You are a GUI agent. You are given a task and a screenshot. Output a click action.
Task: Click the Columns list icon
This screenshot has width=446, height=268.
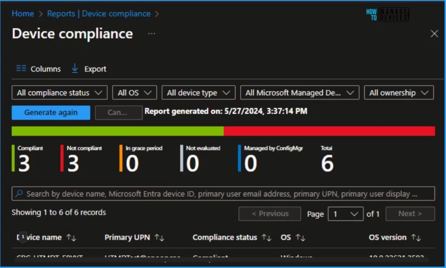click(21, 68)
